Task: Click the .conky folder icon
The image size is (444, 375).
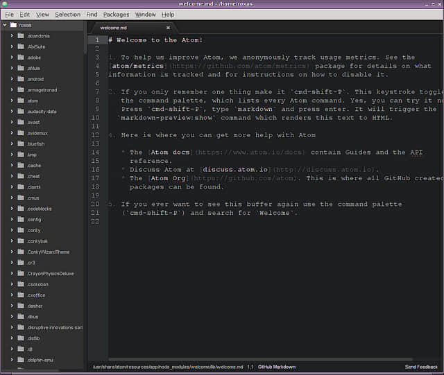Action: (x=21, y=230)
